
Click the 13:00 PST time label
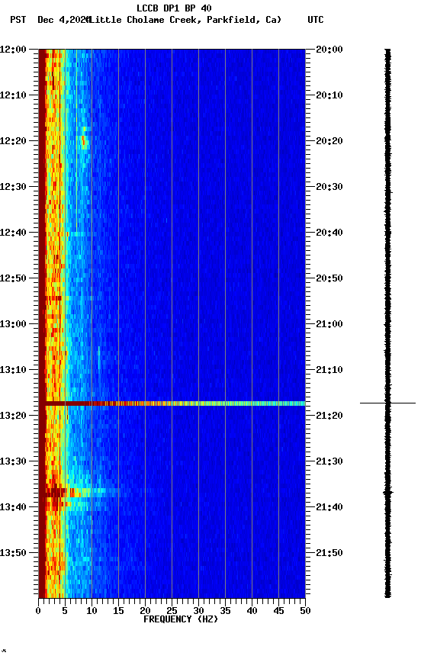pyautogui.click(x=13, y=324)
